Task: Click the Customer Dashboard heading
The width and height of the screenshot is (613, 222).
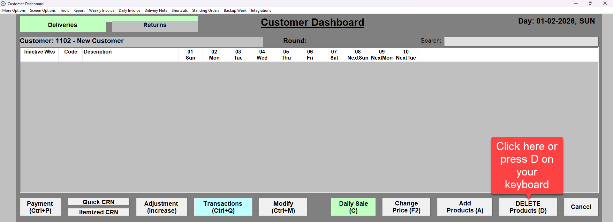Action: (313, 22)
